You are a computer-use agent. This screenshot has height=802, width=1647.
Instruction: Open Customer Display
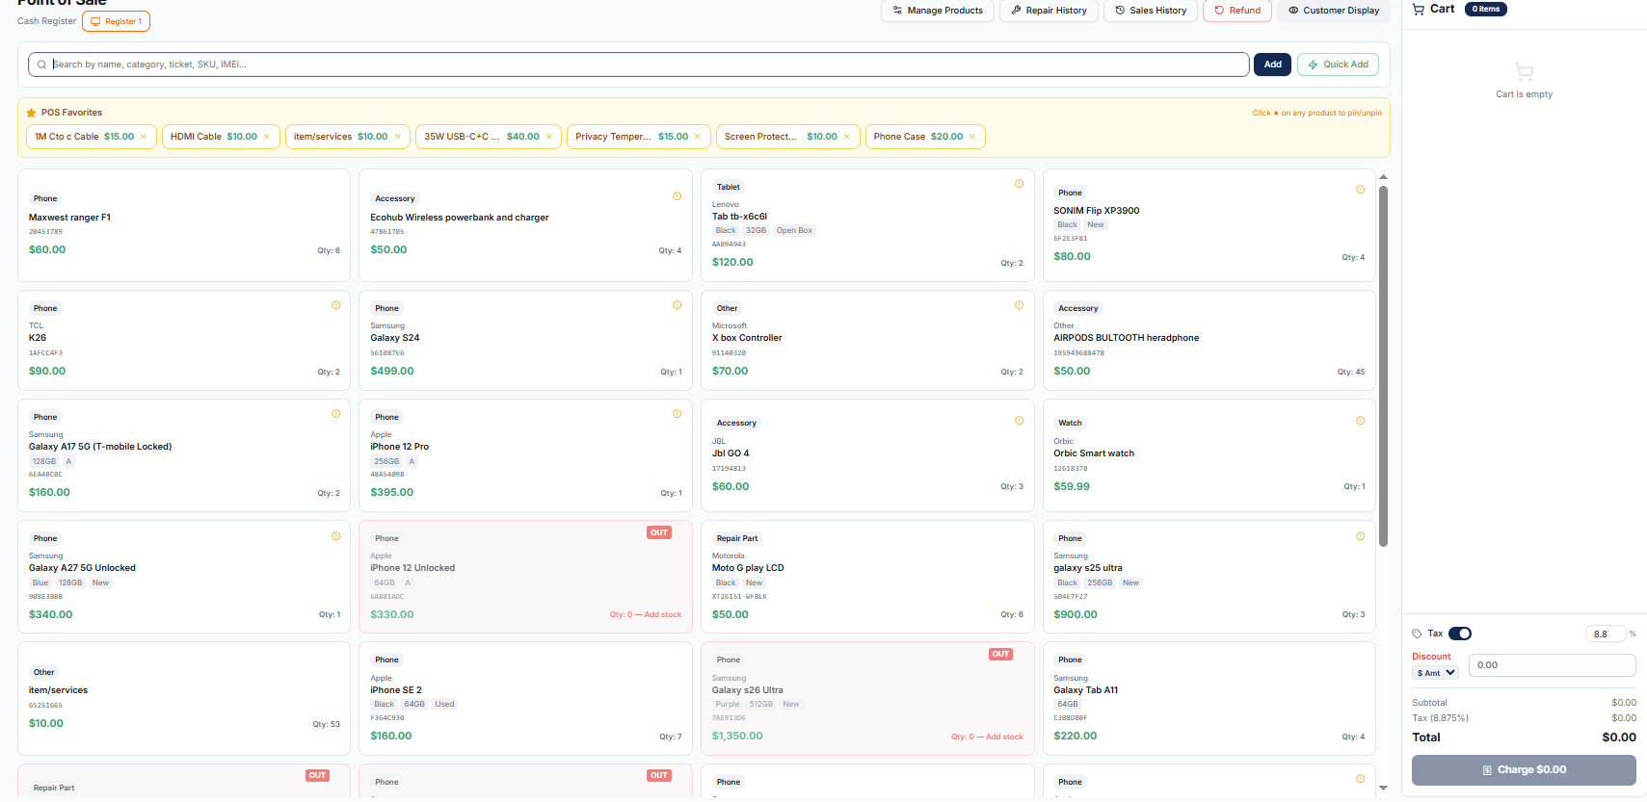(1334, 11)
